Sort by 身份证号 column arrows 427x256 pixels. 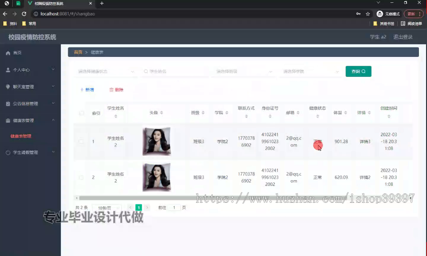coord(270,117)
